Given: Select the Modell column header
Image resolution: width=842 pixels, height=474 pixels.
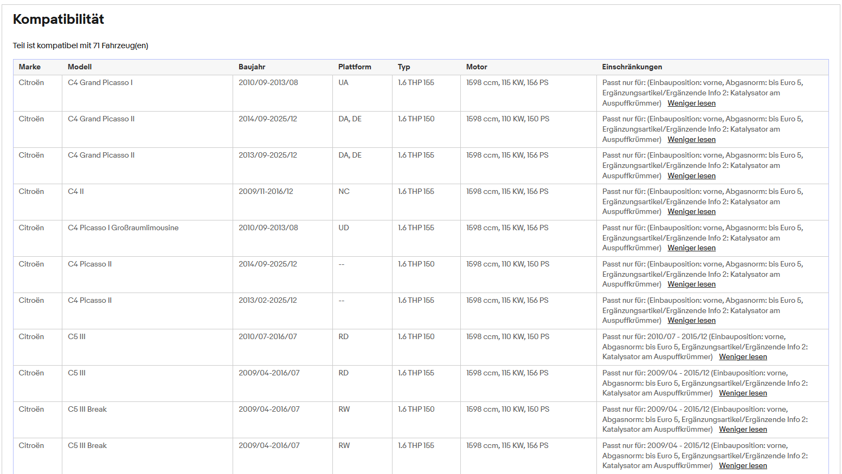Looking at the screenshot, I should (x=80, y=67).
